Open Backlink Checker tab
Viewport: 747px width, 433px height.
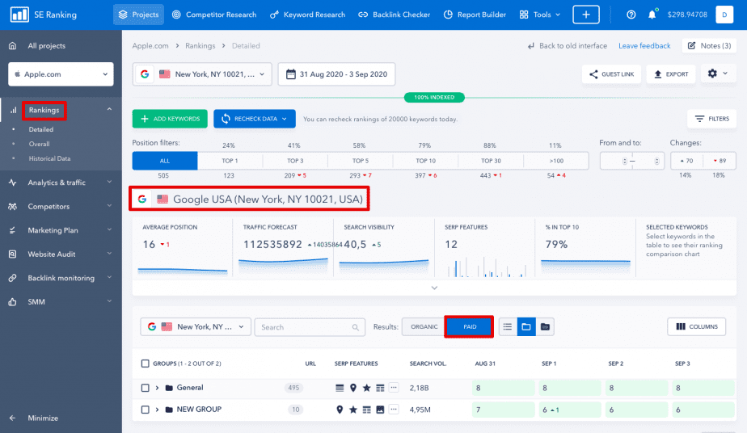click(395, 15)
